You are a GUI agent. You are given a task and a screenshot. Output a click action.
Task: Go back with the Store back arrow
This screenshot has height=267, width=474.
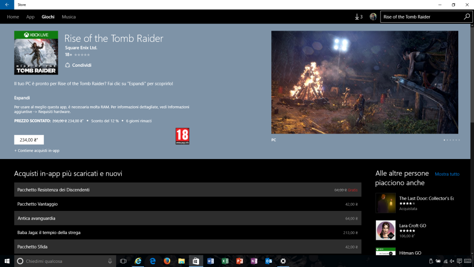click(x=7, y=5)
